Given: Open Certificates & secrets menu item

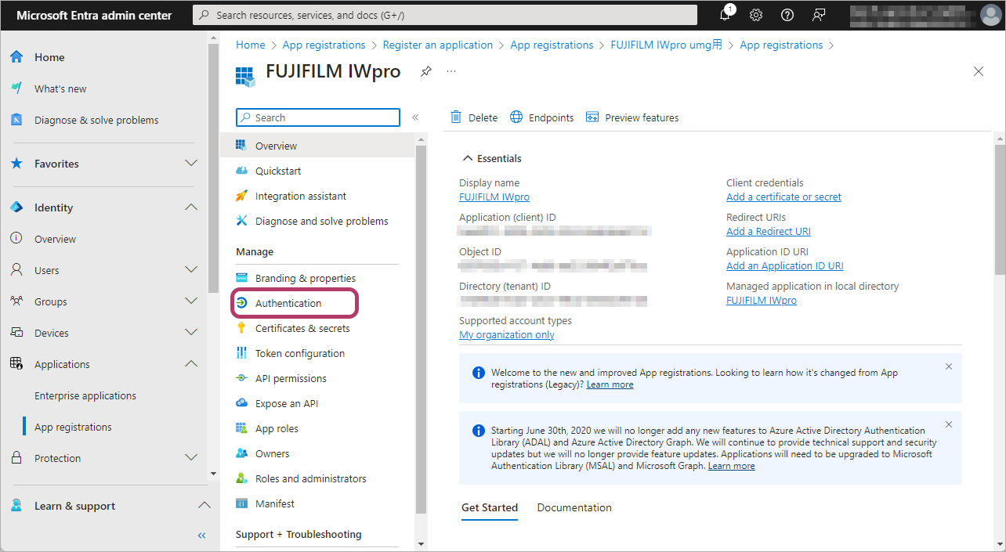Looking at the screenshot, I should [302, 328].
